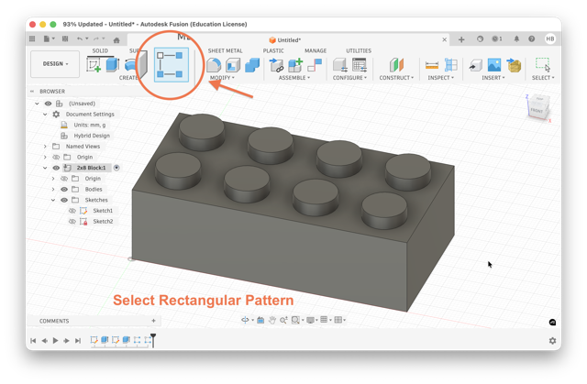
Task: Select the Joint tool icon
Action: (315, 65)
